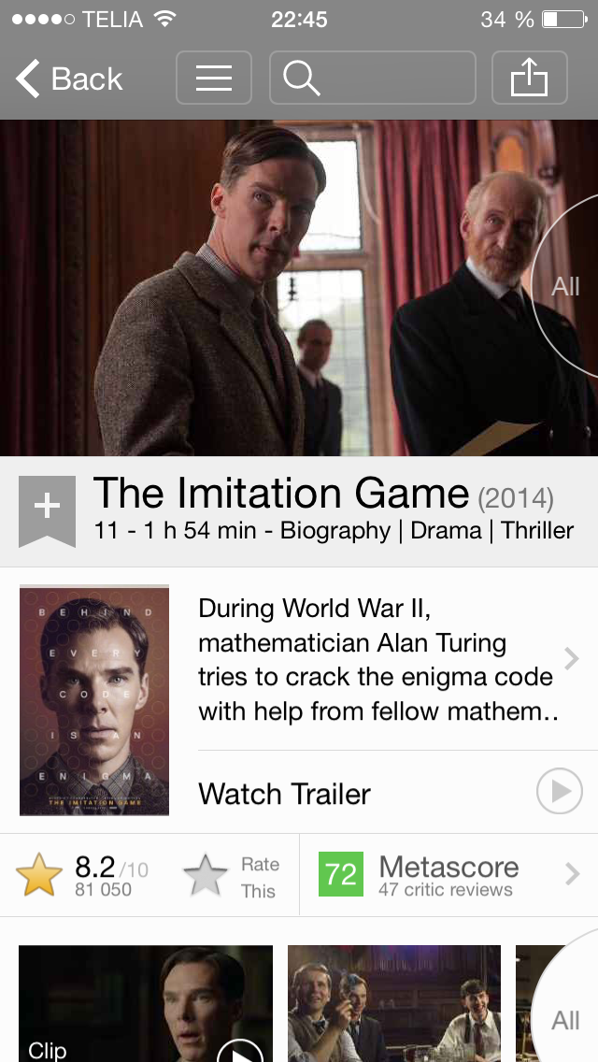This screenshot has height=1062, width=598.
Task: Tap the gray Rate This star
Action: tap(206, 876)
